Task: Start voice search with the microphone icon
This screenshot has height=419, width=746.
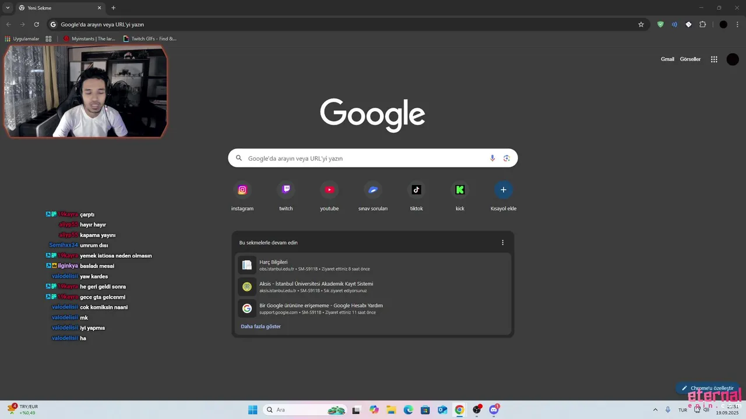Action: tap(492, 158)
